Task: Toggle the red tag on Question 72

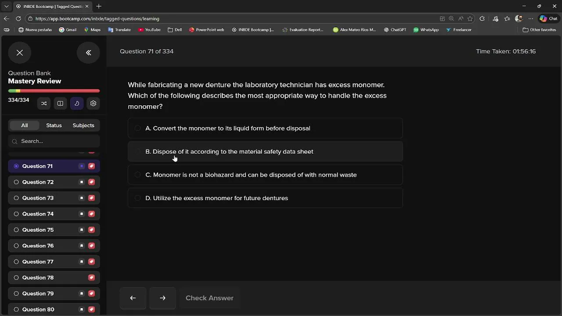Action: pos(91,182)
